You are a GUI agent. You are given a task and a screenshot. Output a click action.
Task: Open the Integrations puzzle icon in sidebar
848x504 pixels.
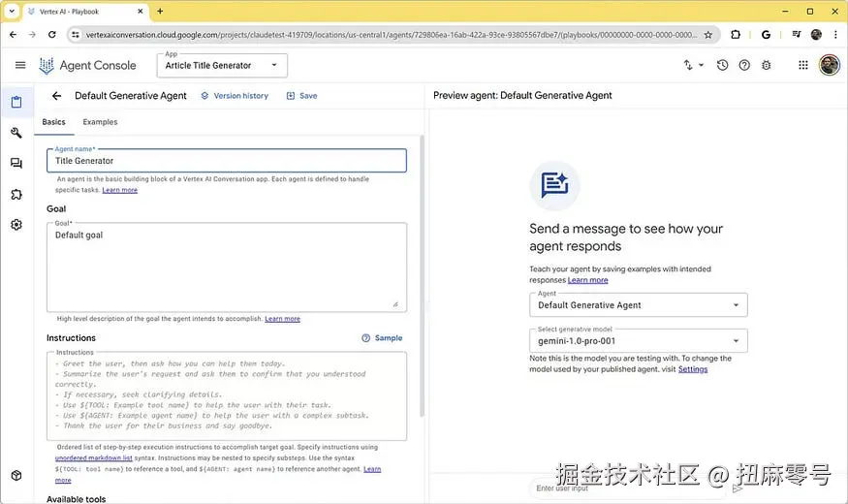16,194
